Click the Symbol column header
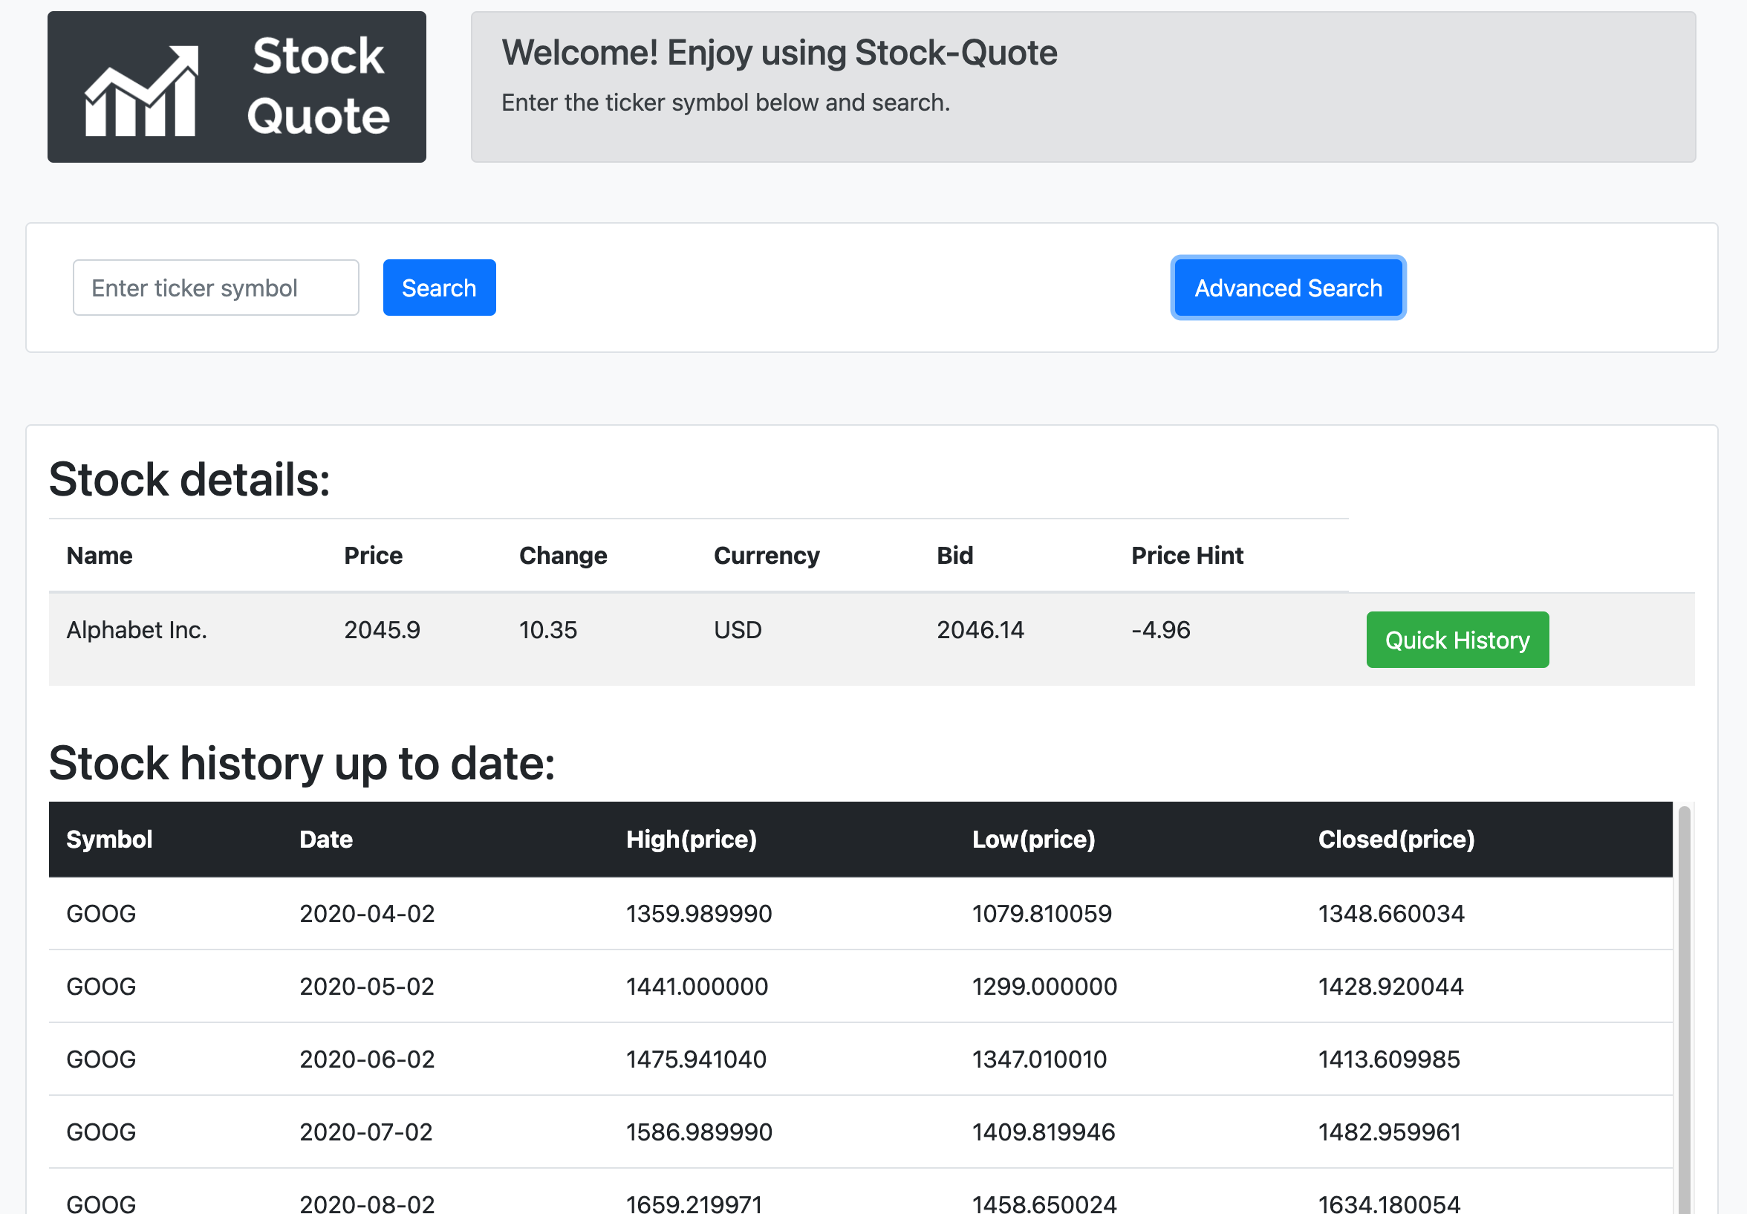Viewport: 1747px width, 1214px height. coord(109,839)
